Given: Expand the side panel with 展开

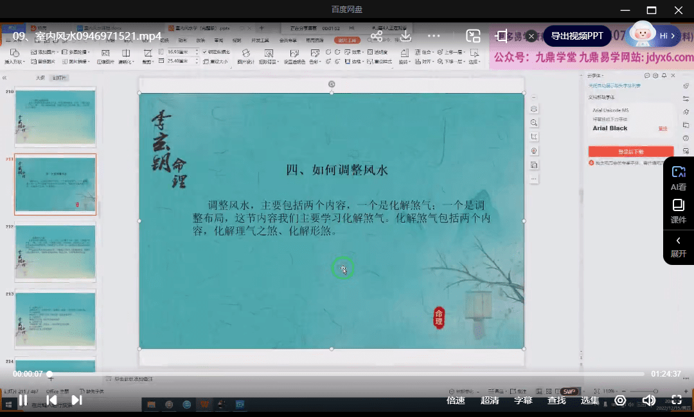Looking at the screenshot, I should (x=679, y=247).
